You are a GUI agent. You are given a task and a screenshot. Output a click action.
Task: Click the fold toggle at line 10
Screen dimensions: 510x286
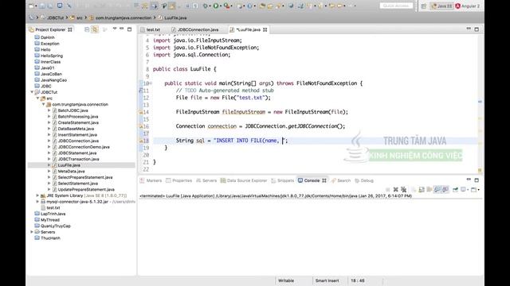[151, 83]
